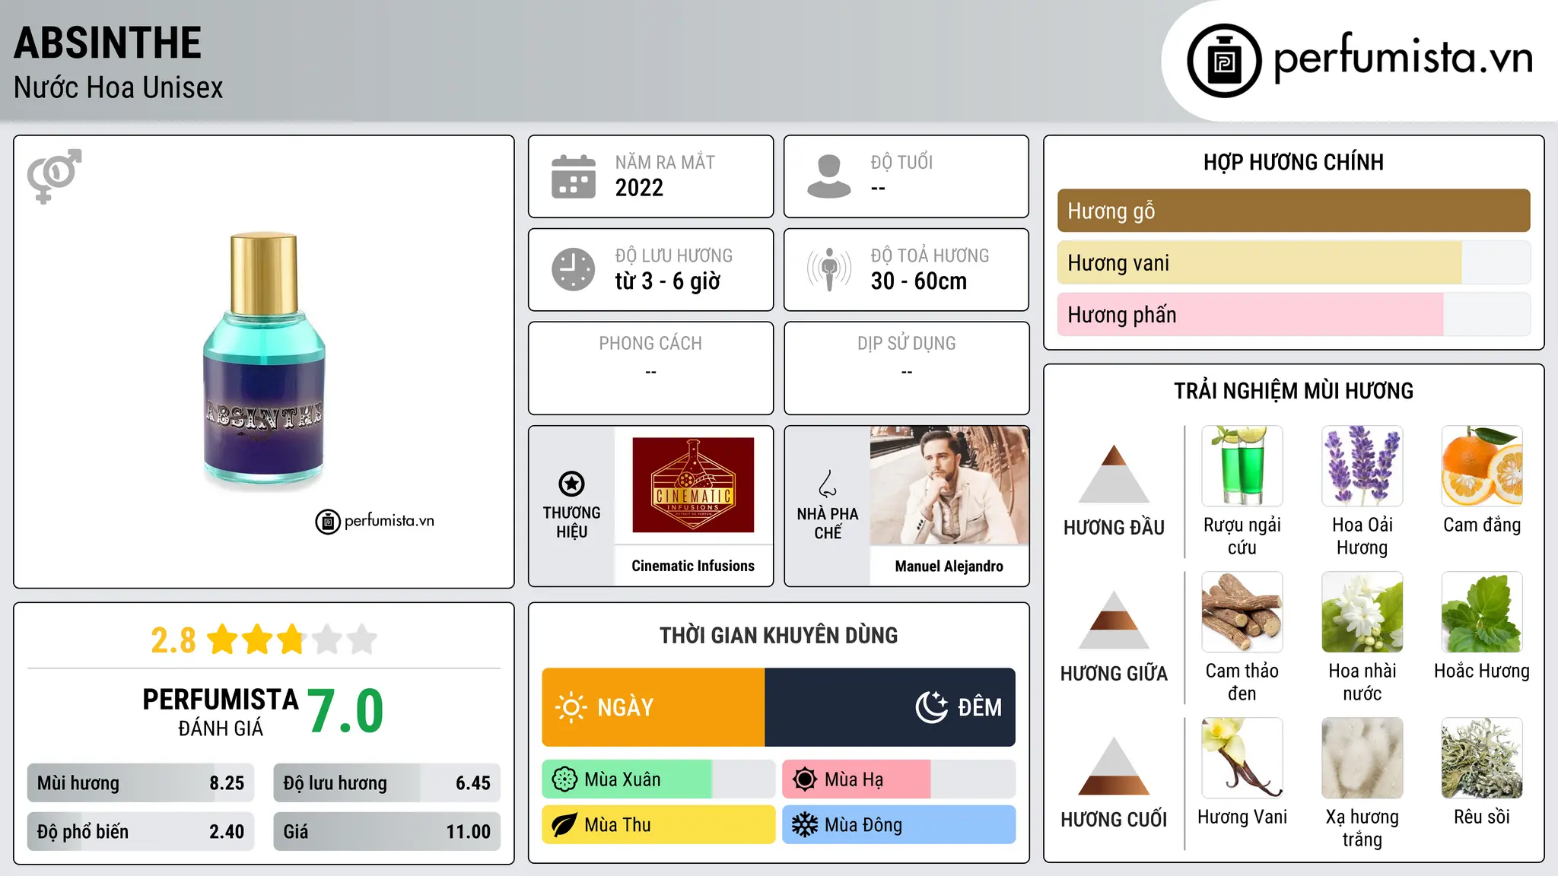Click the unisex gender symbol icon
1558x876 pixels.
[54, 176]
